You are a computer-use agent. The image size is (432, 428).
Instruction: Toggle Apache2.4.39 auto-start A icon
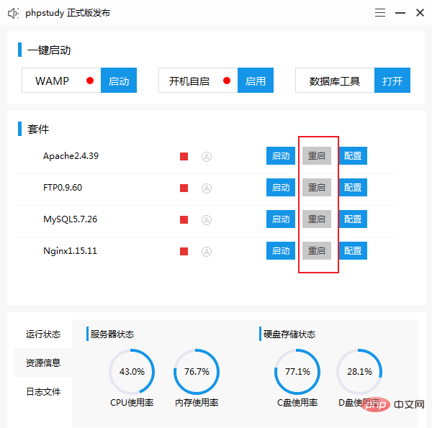click(x=207, y=157)
